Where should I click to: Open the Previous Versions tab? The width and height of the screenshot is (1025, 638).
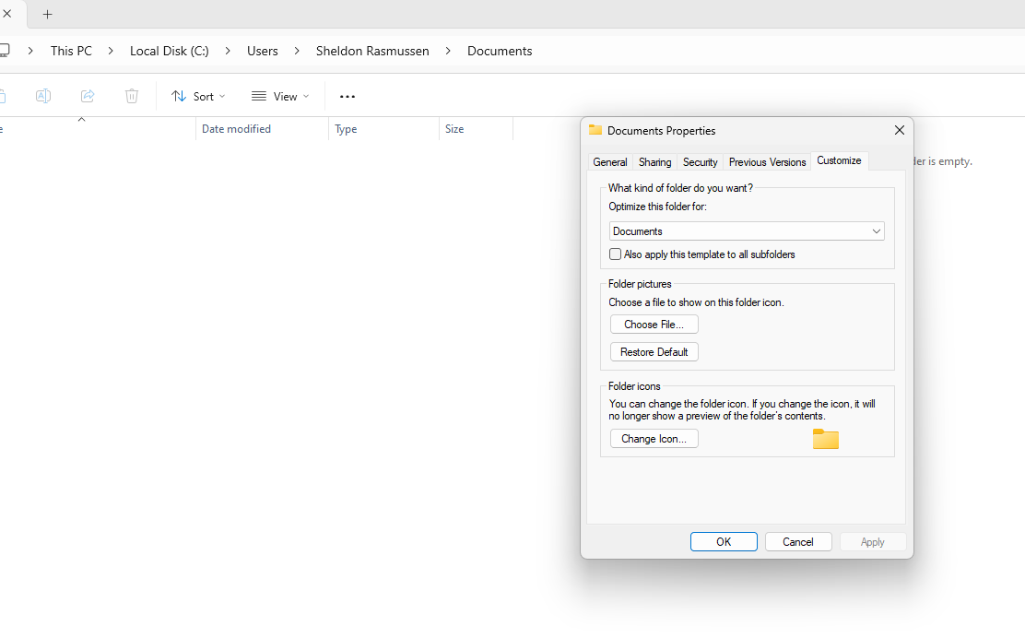(767, 161)
